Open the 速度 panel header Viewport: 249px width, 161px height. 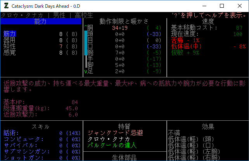(208, 21)
